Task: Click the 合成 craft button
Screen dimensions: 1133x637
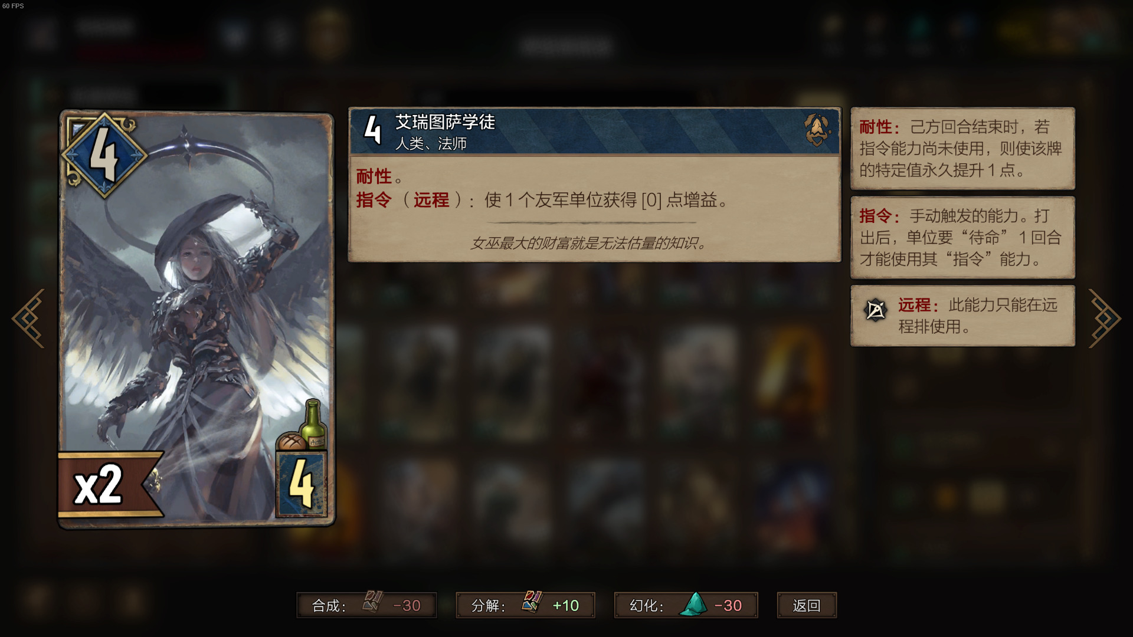Action: 366,605
